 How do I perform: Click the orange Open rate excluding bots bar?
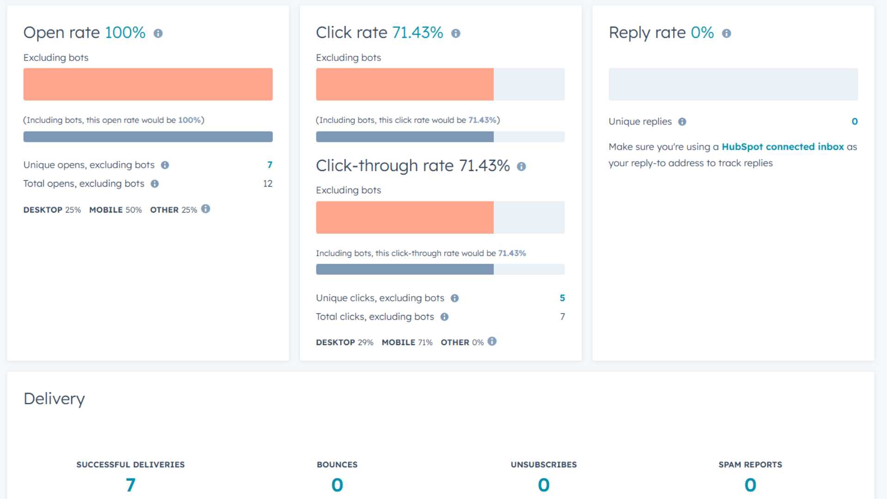148,85
